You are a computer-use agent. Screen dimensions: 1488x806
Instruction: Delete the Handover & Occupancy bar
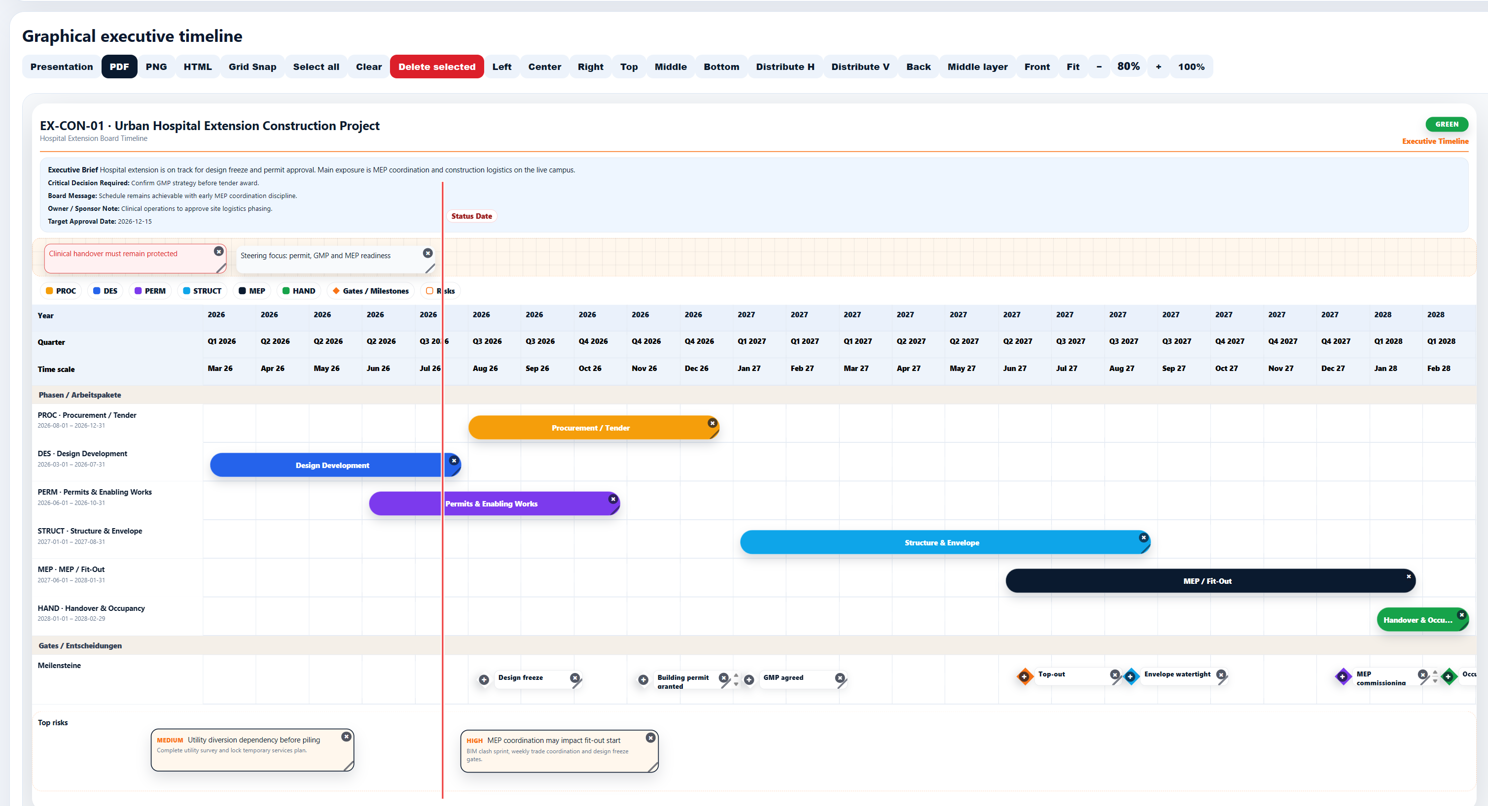click(x=1461, y=615)
